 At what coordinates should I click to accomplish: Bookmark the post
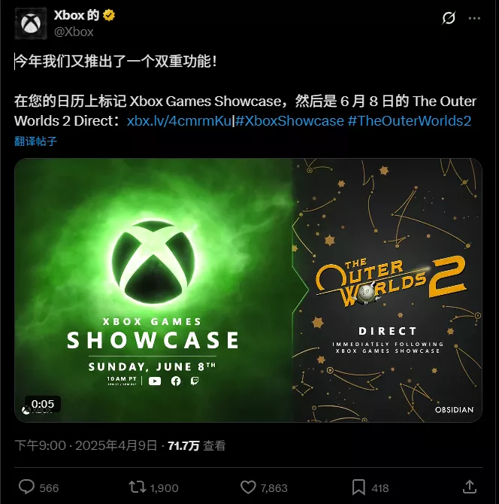(x=358, y=487)
